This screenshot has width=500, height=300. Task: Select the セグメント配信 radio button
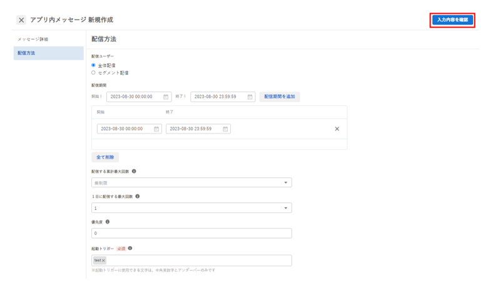(93, 73)
